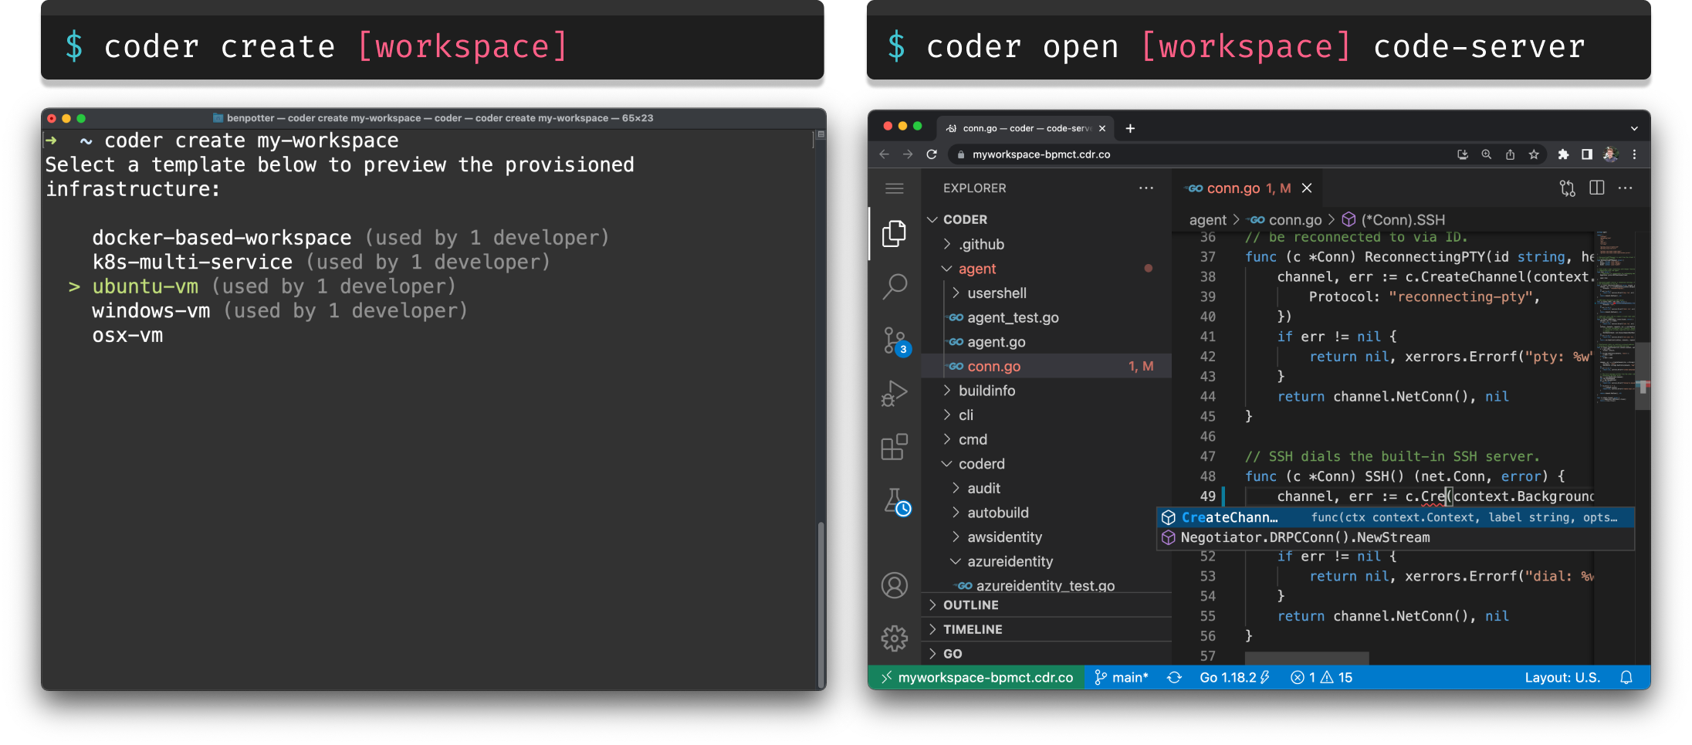The image size is (1692, 745).
Task: Open the hamburger menu above the activity bar
Action: tap(895, 188)
